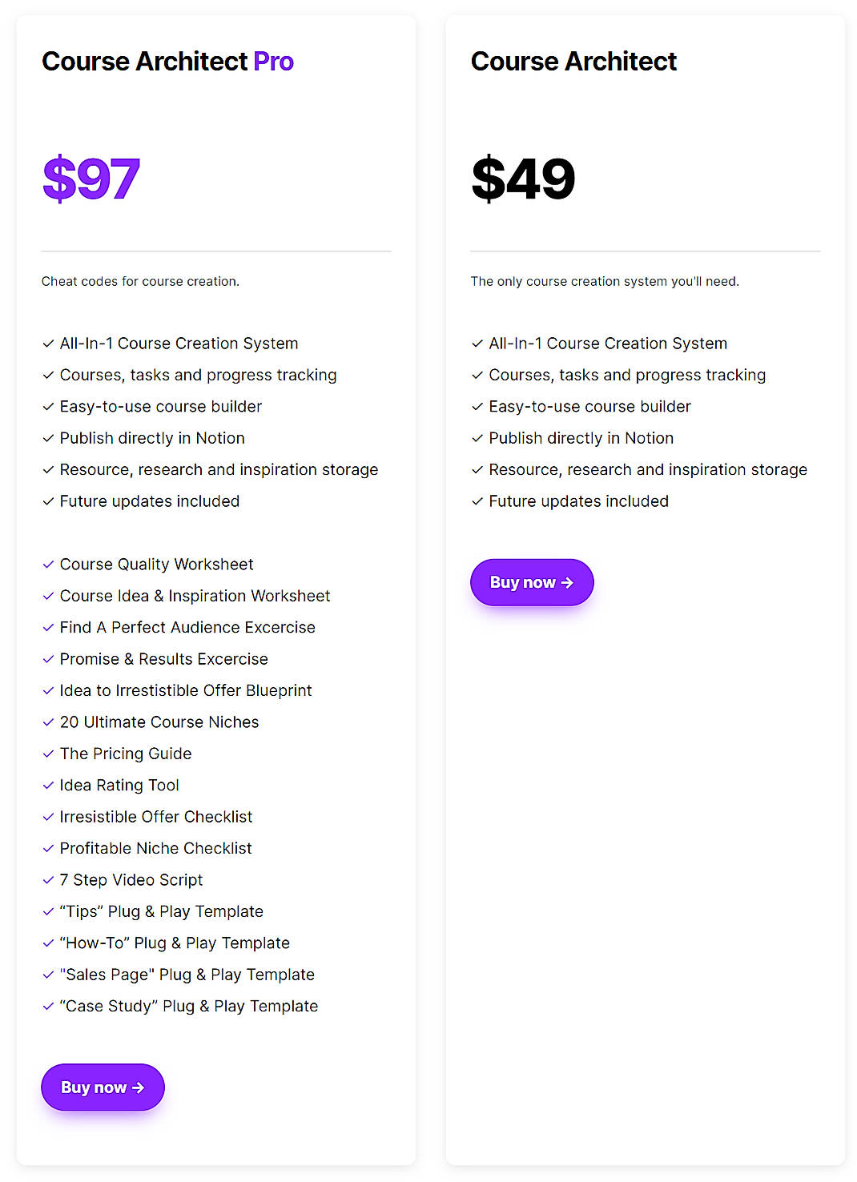
Task: Click the Case Study Plug & Play Template item
Action: tap(188, 1006)
